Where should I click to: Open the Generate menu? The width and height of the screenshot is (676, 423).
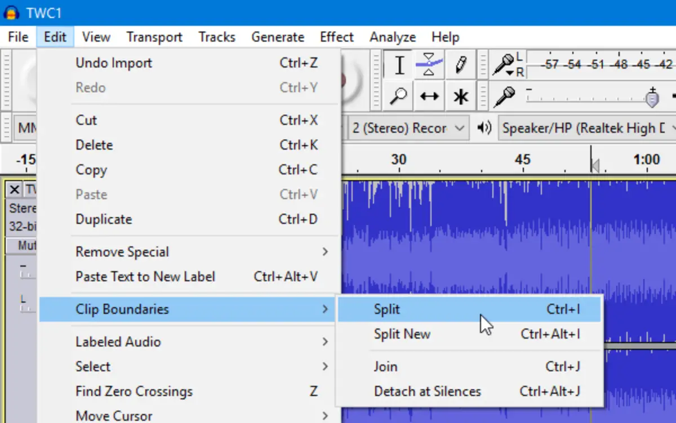(x=278, y=37)
